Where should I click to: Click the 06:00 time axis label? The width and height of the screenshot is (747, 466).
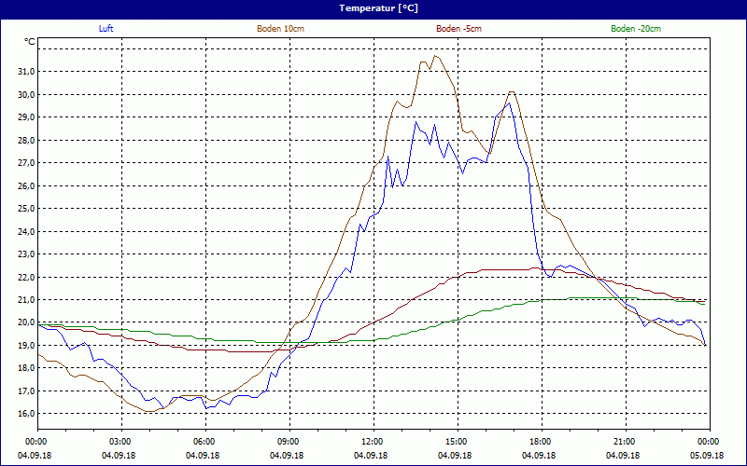click(204, 442)
